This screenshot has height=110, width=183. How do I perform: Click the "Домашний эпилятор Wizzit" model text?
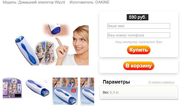(42, 2)
